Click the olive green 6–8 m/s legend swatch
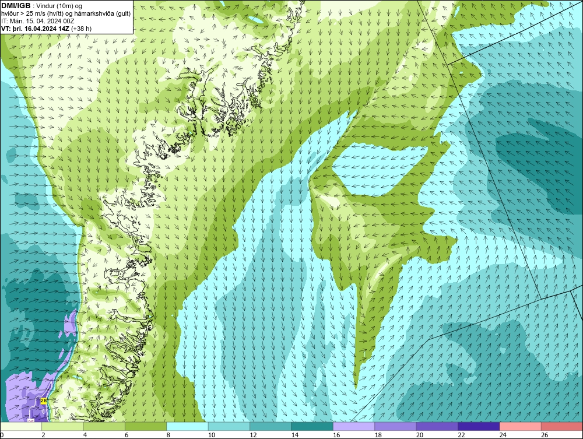This screenshot has height=439, width=583. [x=146, y=426]
